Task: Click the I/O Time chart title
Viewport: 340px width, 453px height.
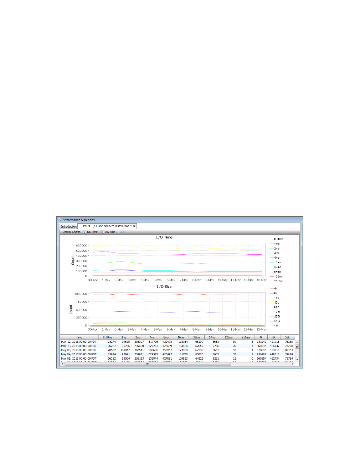Action: (x=164, y=237)
